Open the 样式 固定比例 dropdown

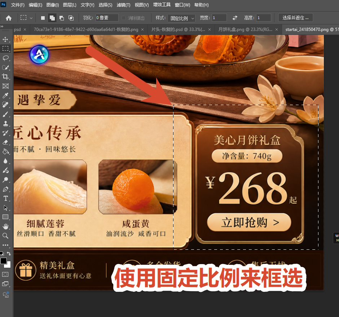[181, 18]
